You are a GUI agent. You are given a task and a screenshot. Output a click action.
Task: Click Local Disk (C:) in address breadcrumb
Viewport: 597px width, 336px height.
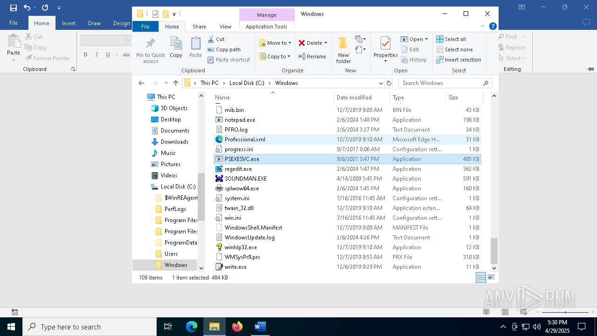(247, 83)
